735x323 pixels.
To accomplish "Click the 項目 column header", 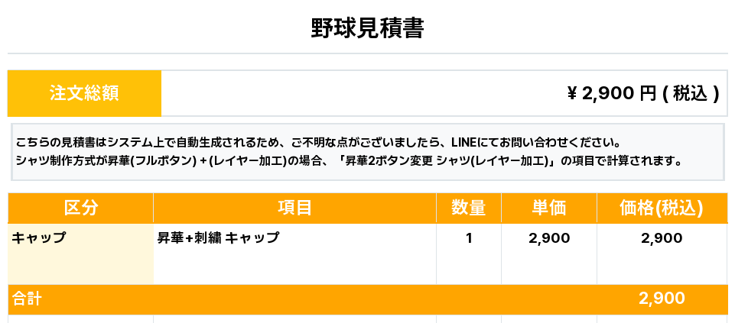I will [294, 208].
